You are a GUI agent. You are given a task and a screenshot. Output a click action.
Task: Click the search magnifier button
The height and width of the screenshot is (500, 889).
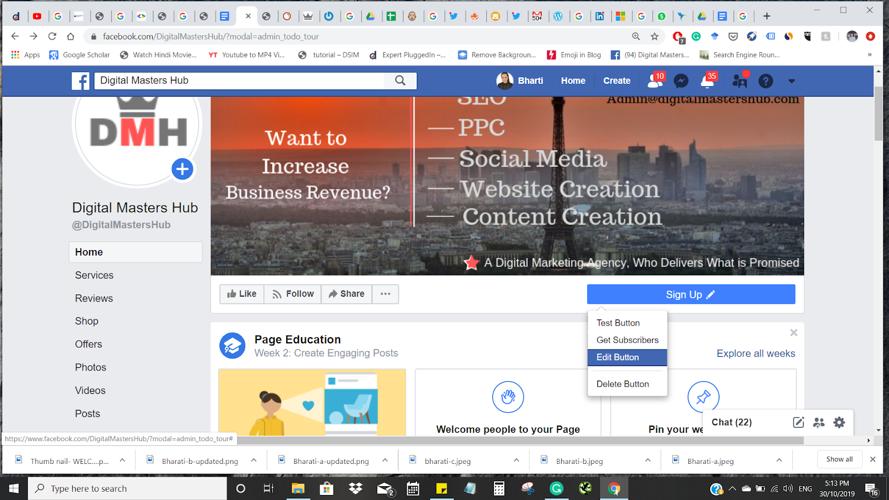click(x=400, y=81)
